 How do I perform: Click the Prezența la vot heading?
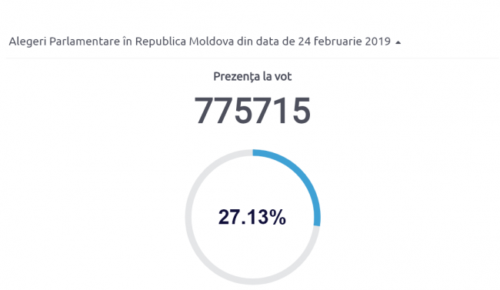click(252, 77)
